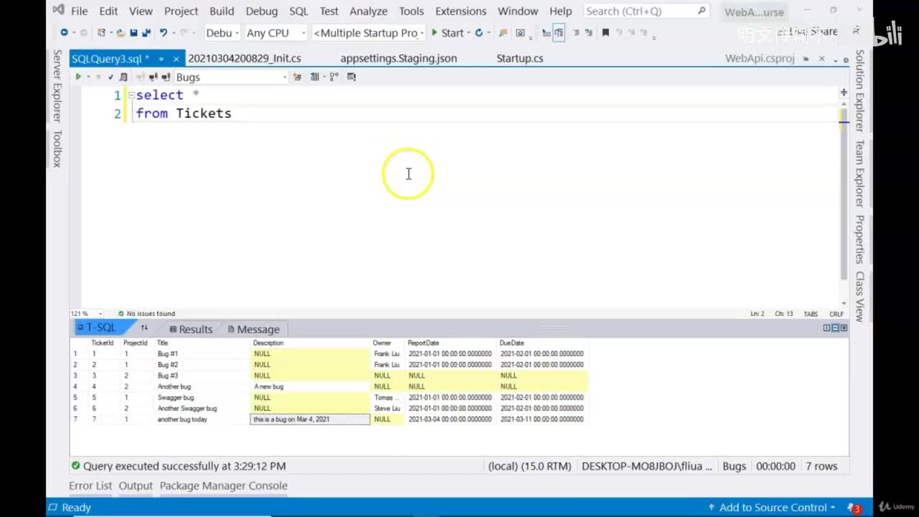Open the Properties side panel
919x517 pixels.
click(859, 239)
